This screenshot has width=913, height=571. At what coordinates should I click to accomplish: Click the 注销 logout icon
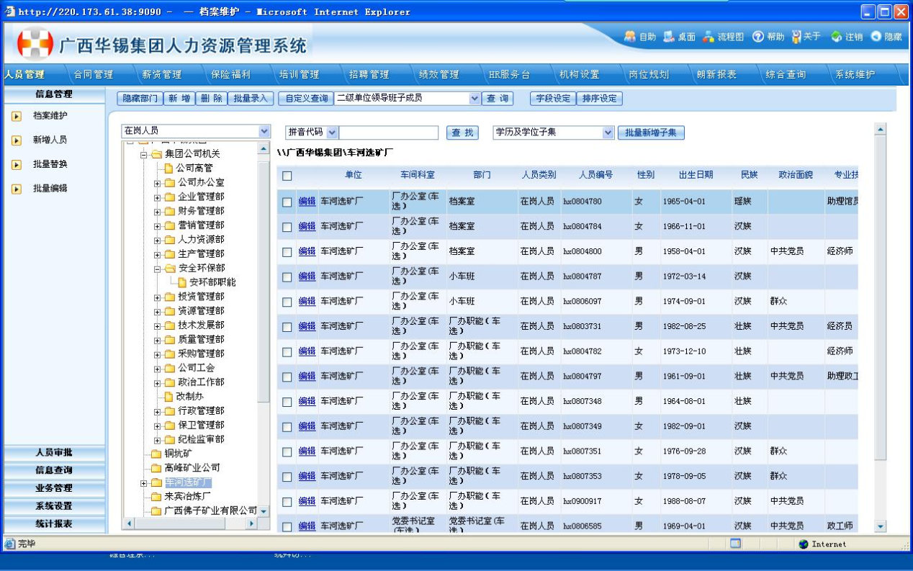(x=836, y=36)
